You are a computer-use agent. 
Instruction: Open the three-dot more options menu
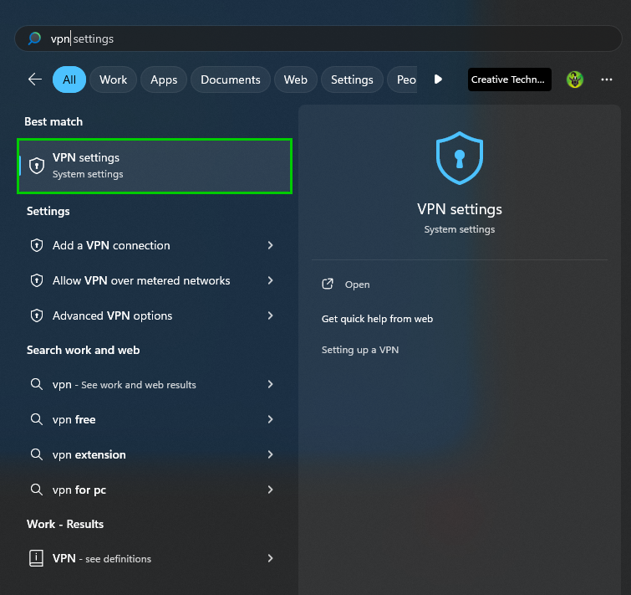click(x=607, y=80)
